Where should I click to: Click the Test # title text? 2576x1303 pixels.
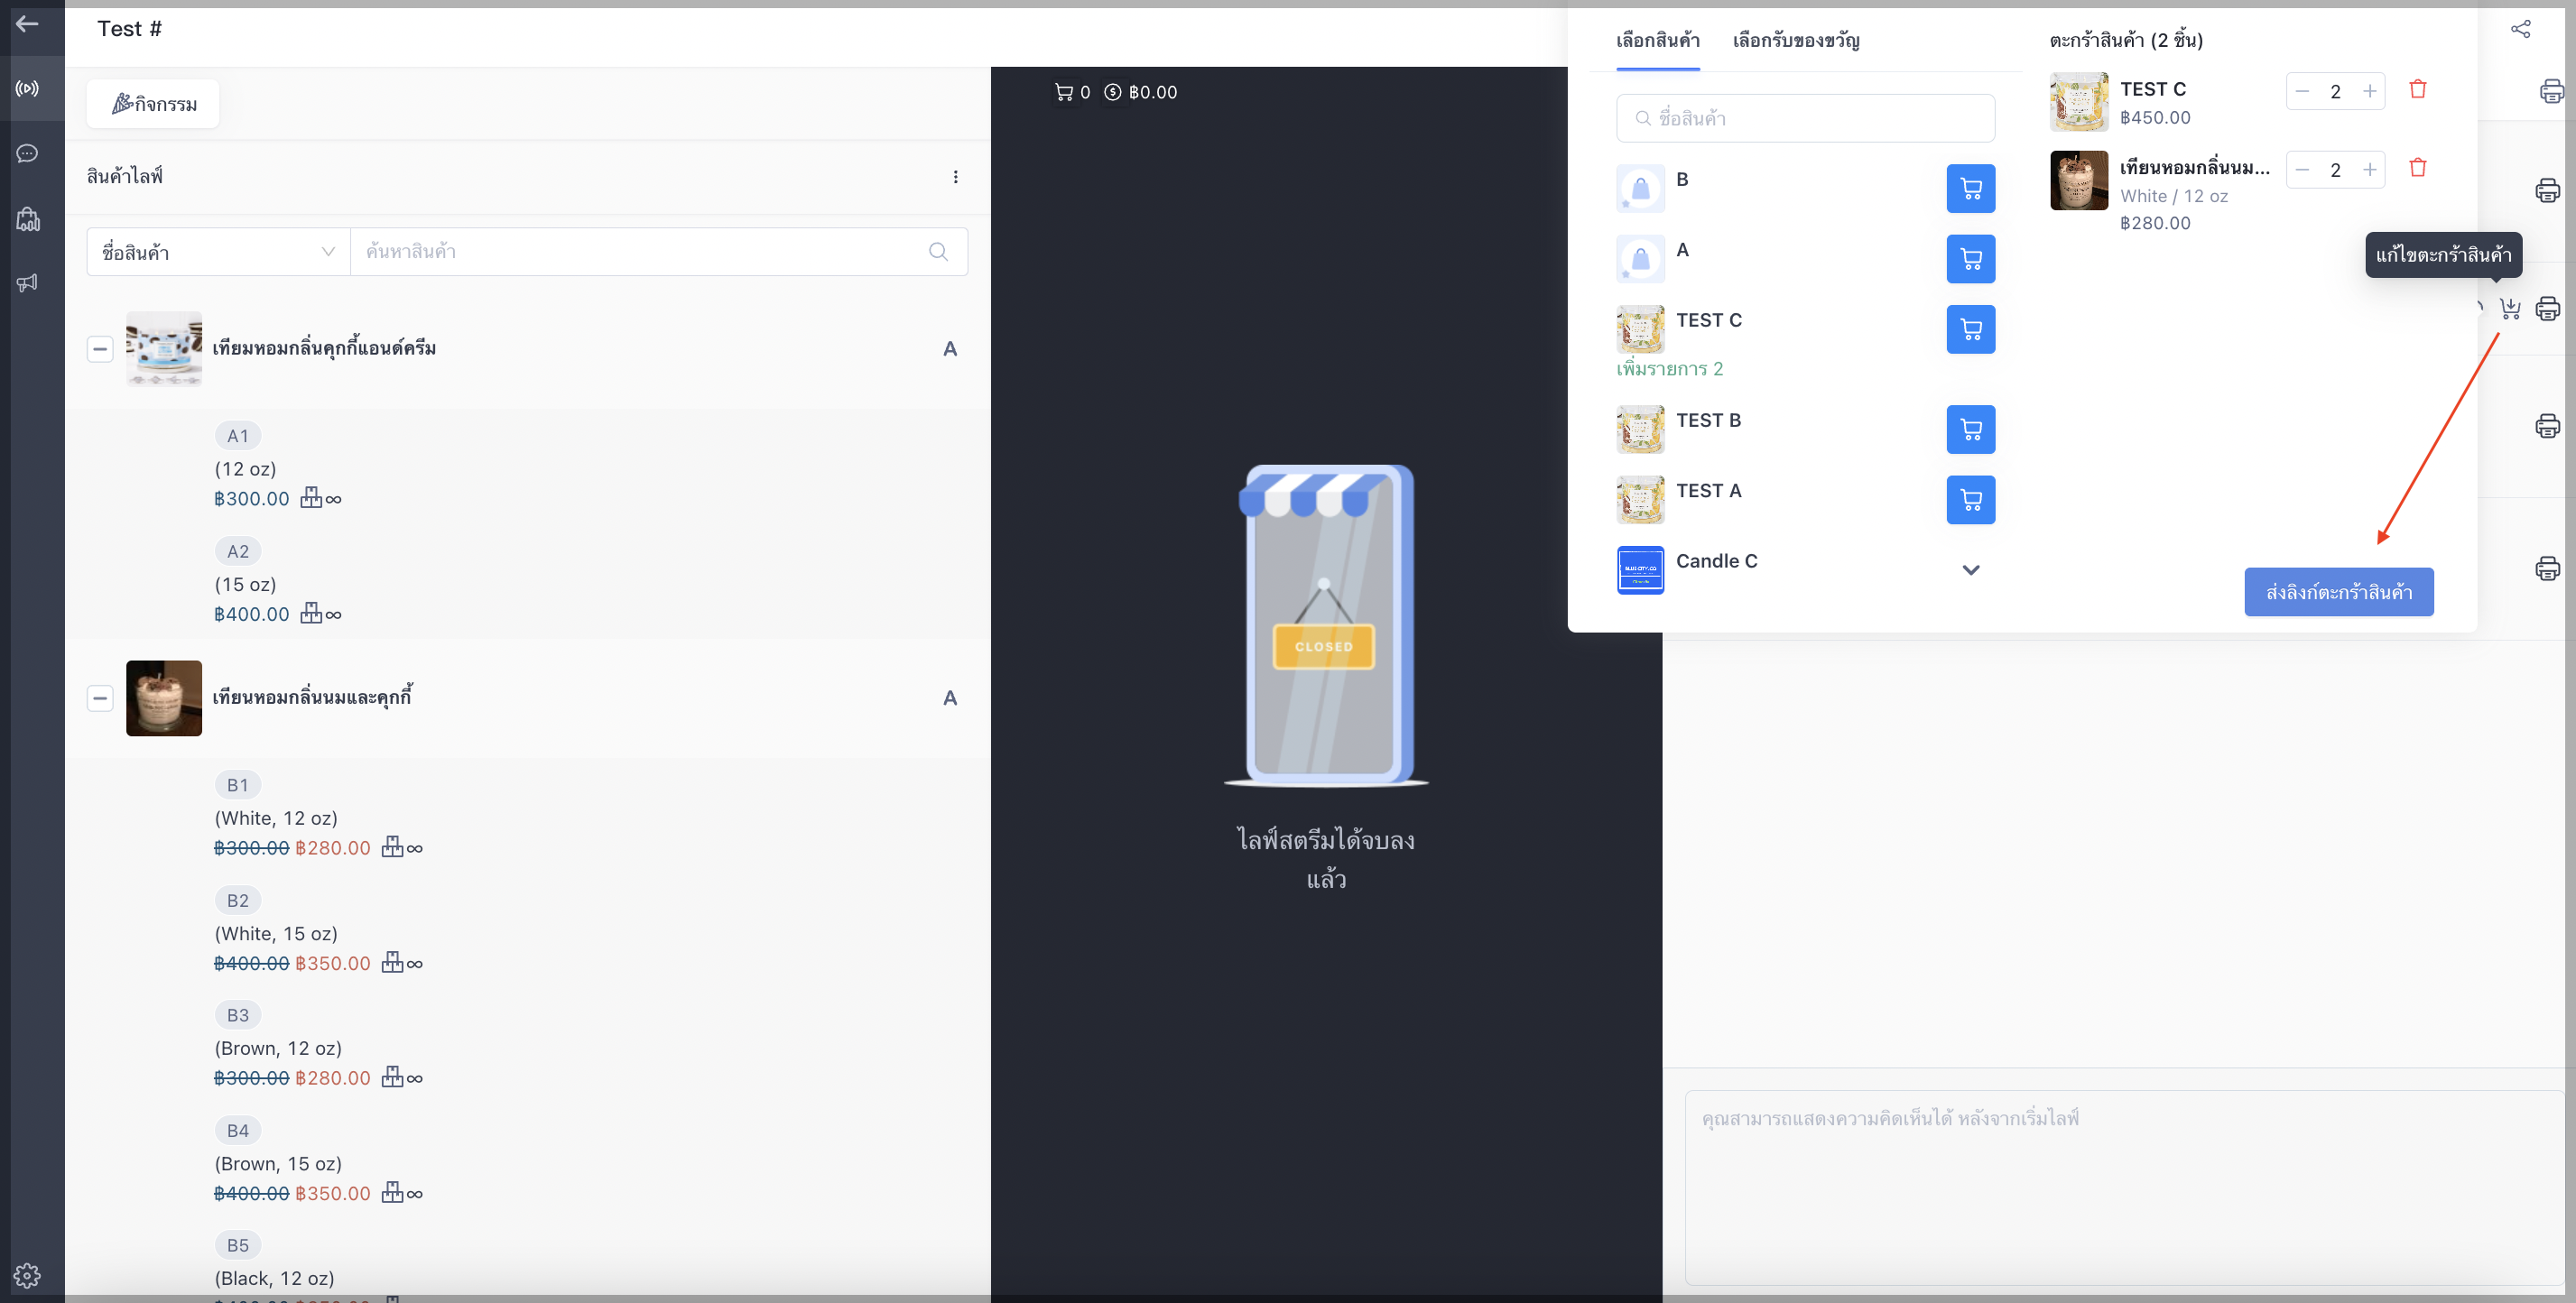(129, 29)
